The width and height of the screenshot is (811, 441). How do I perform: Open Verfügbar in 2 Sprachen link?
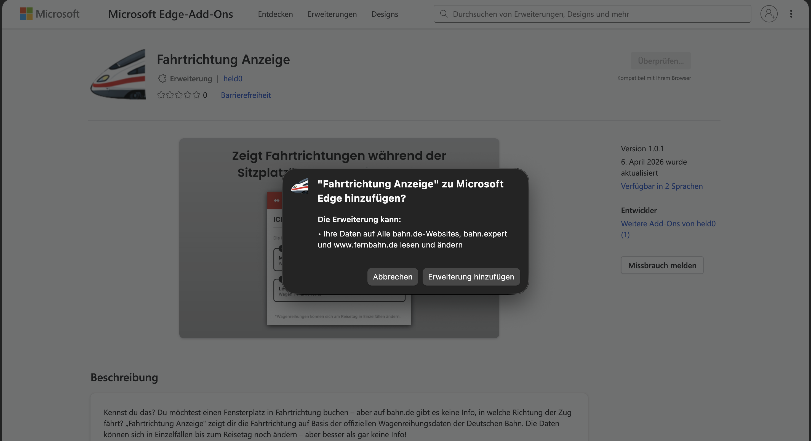[x=662, y=186]
